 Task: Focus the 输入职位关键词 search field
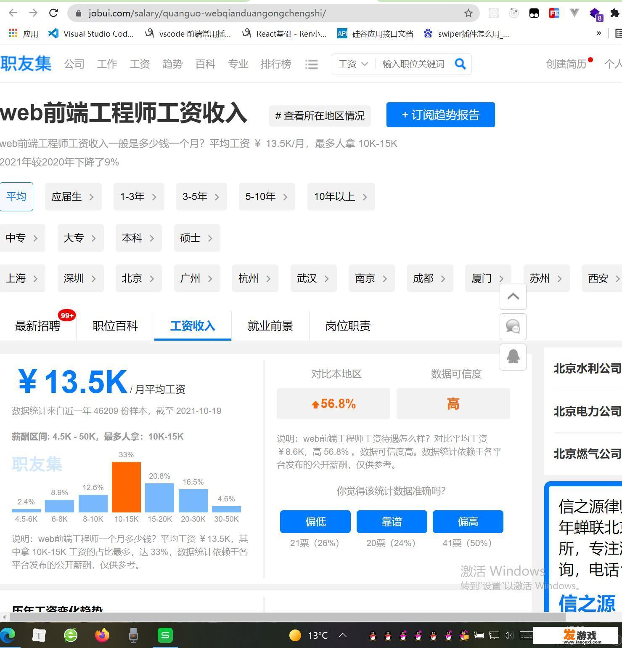click(413, 64)
